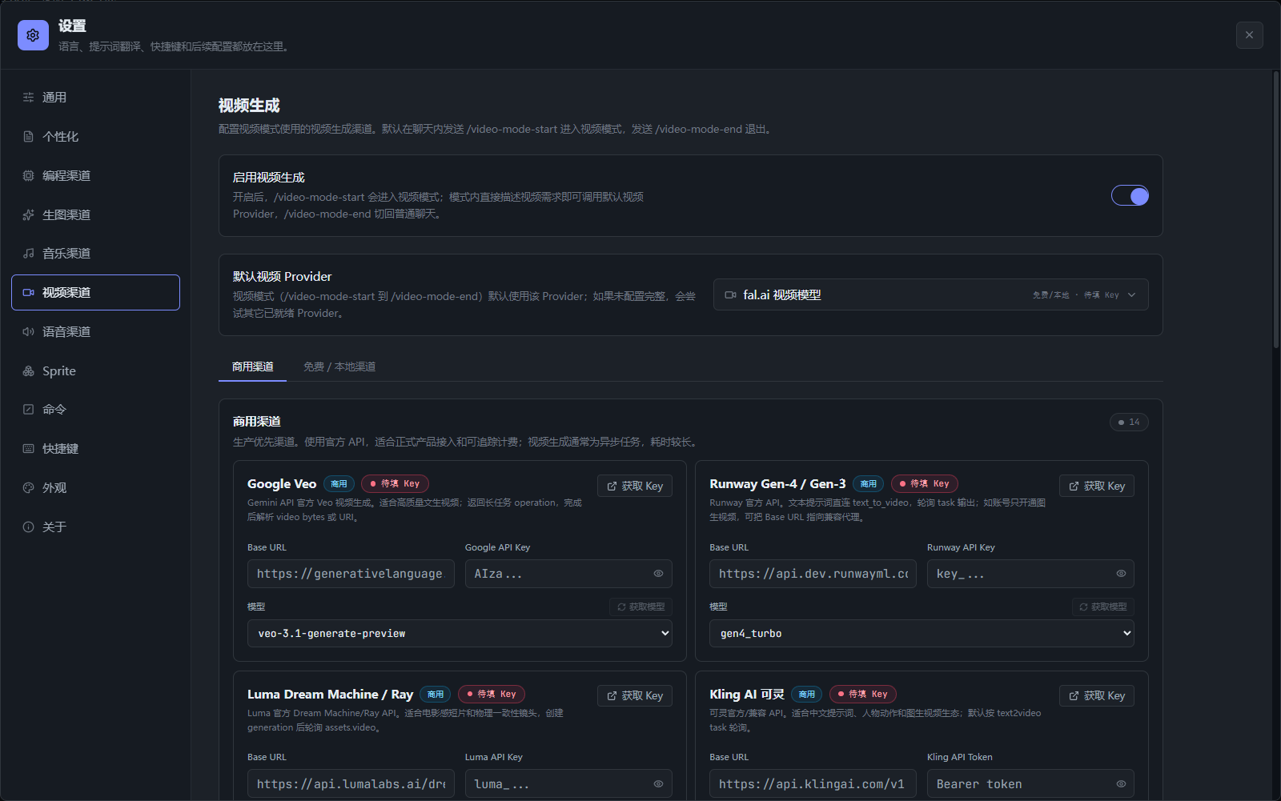The image size is (1281, 801).
Task: Click refresh icon in Google Veo 获取模型
Action: [x=621, y=607]
